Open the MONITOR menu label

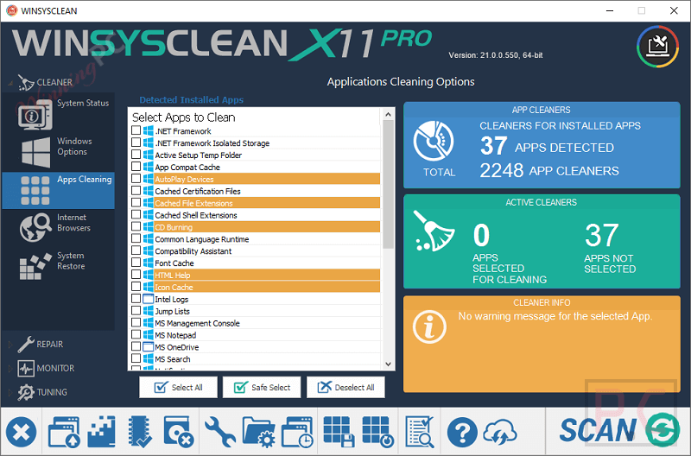(x=55, y=368)
